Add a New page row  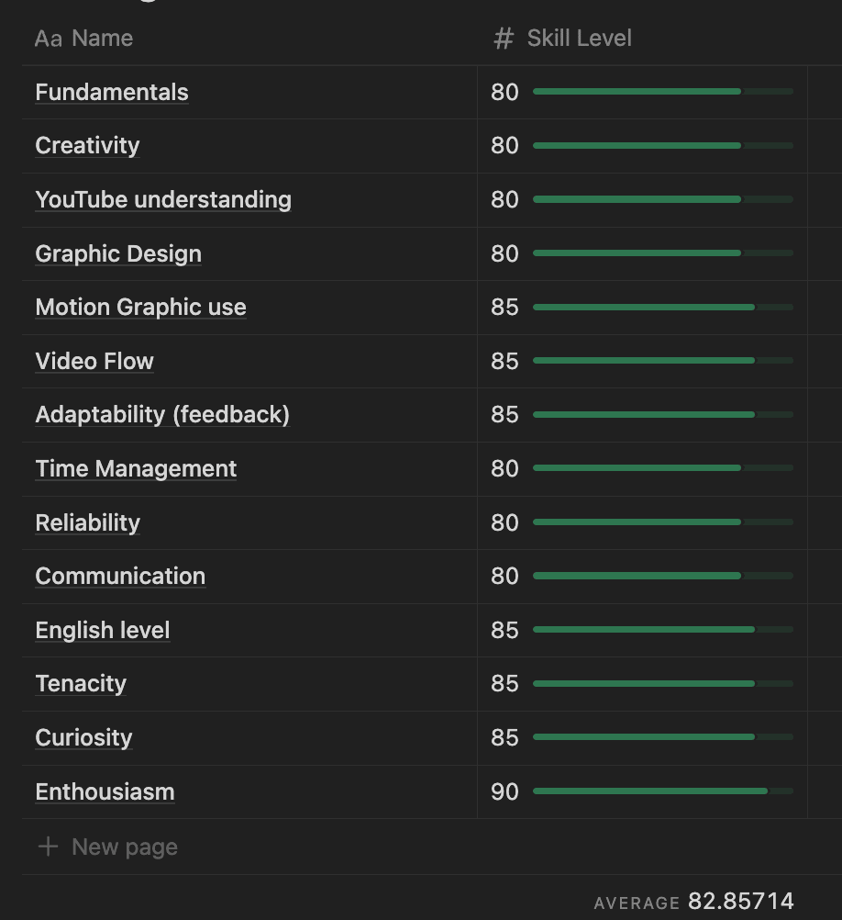coord(108,847)
